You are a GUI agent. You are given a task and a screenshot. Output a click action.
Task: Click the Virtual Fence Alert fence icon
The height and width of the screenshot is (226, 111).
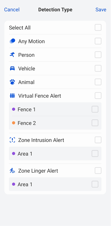point(12,96)
